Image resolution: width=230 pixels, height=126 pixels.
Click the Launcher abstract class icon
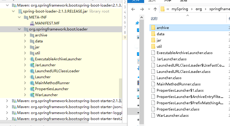tap(32, 77)
